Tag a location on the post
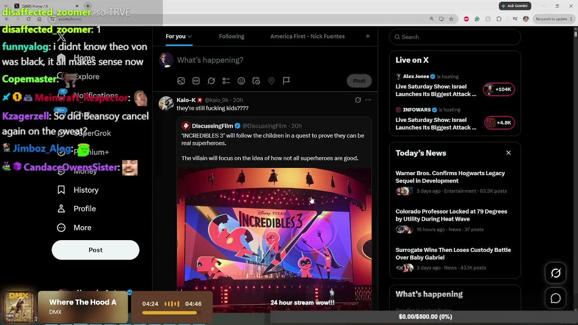The width and height of the screenshot is (578, 325). [x=271, y=81]
